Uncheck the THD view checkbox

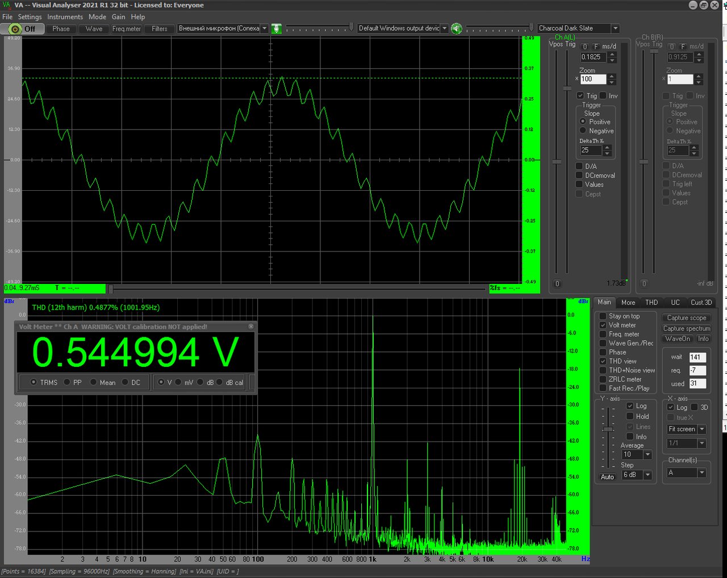(x=603, y=361)
